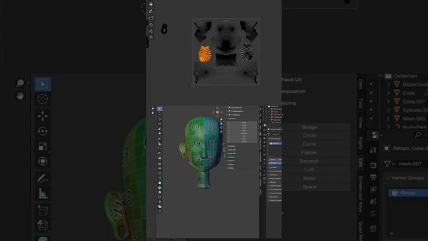Select the Knife tool in small viewport
Image resolution: width=428 pixels, height=241 pixels.
point(160,178)
